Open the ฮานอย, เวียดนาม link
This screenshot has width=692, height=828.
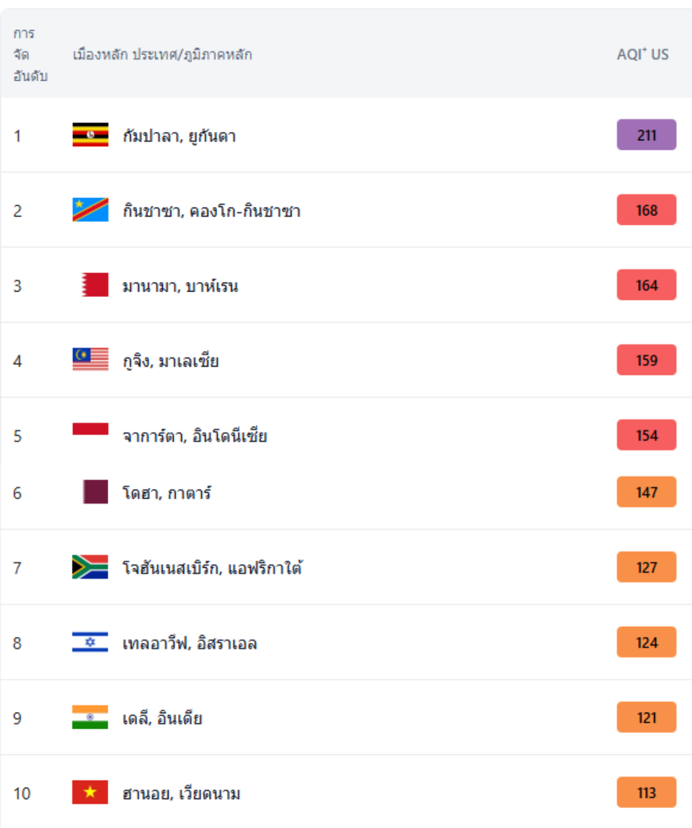[x=181, y=793]
